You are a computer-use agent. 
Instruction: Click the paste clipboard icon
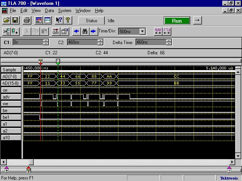(45, 31)
